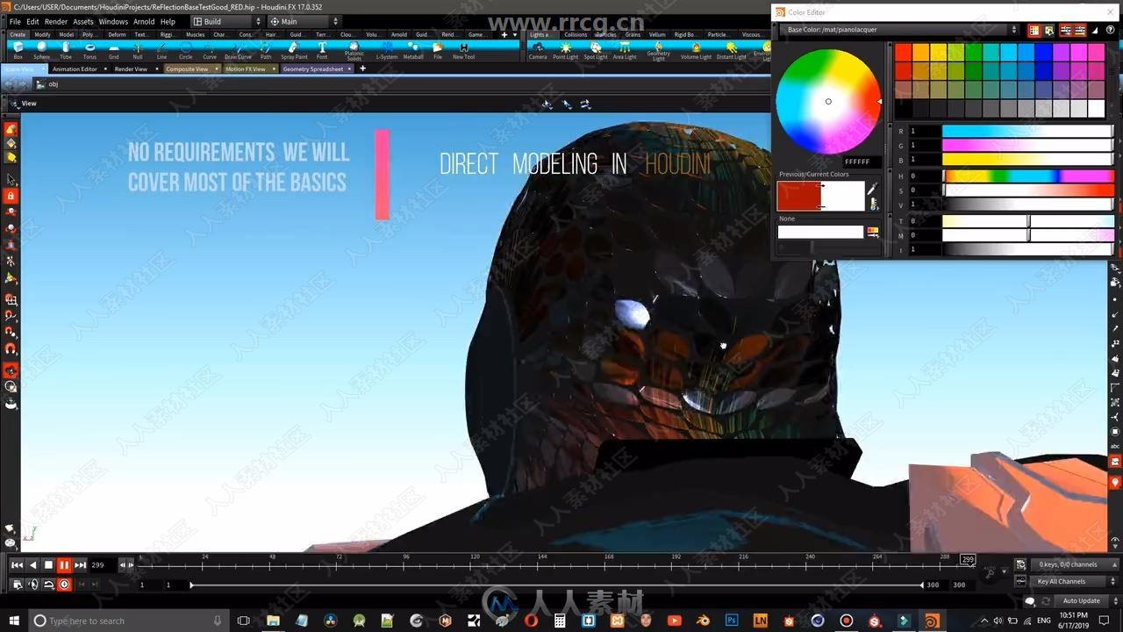Open the Main radial menu dropdown
Screen dimensions: 1123x632
pyautogui.click(x=304, y=21)
